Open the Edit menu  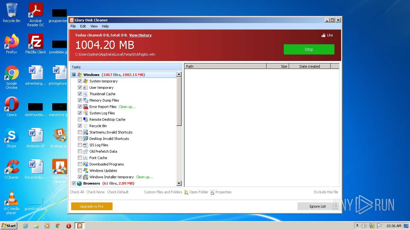[x=83, y=26]
